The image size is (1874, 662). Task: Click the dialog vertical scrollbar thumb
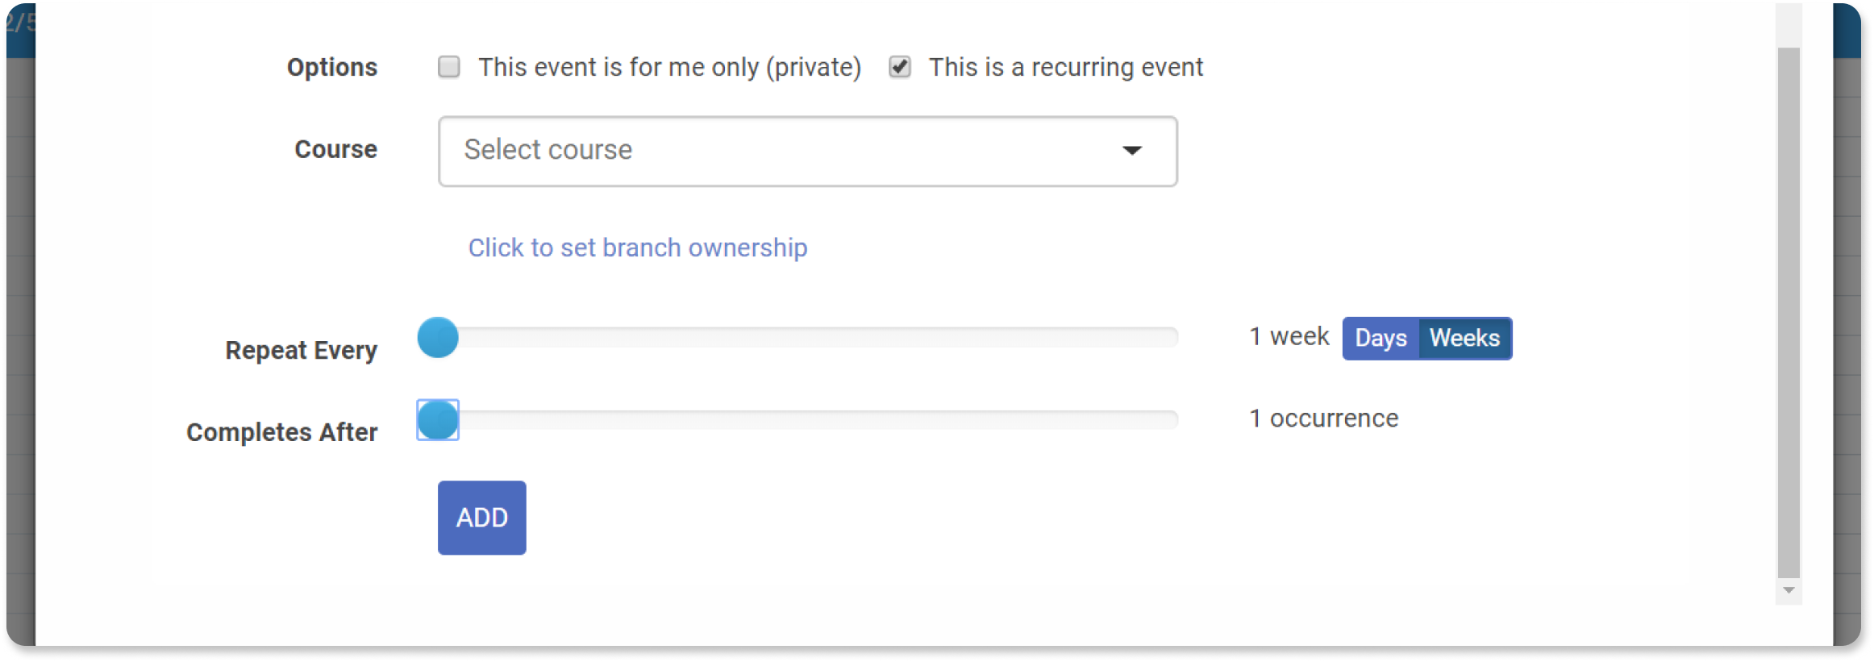click(x=1789, y=313)
